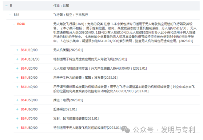Click '用于产生升力的装置；尾翼；其布置' description
This screenshot has width=203, height=140.
pos(85,78)
